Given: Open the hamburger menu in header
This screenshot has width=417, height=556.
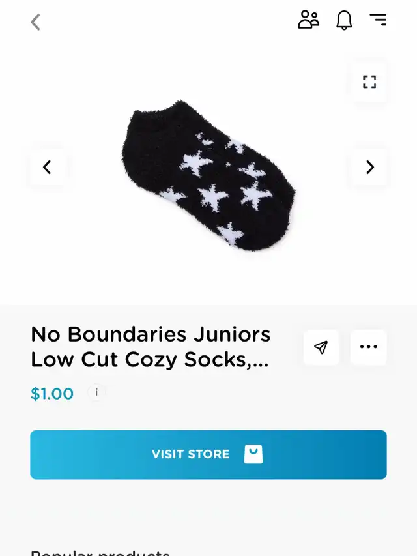Looking at the screenshot, I should [x=378, y=20].
